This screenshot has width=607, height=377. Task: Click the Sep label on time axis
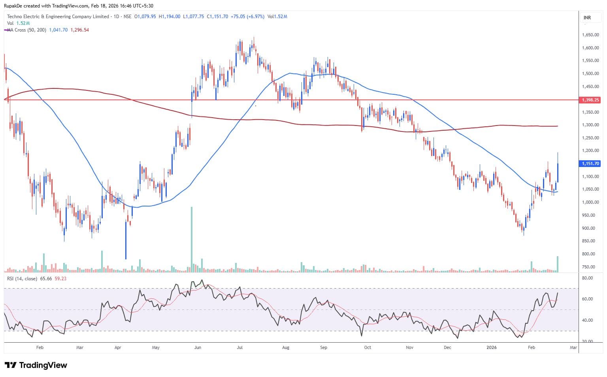324,348
